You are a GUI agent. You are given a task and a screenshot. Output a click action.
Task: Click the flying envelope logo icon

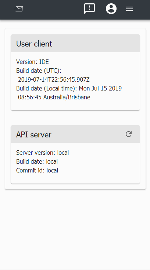(x=18, y=9)
